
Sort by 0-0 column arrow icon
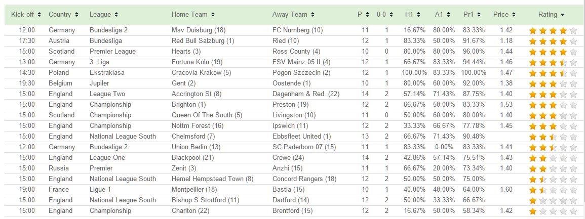[391, 15]
